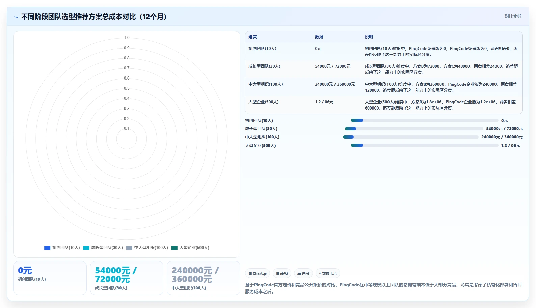Open the 240000元 / 360000元 data card
The height and width of the screenshot is (308, 536).
203,278
